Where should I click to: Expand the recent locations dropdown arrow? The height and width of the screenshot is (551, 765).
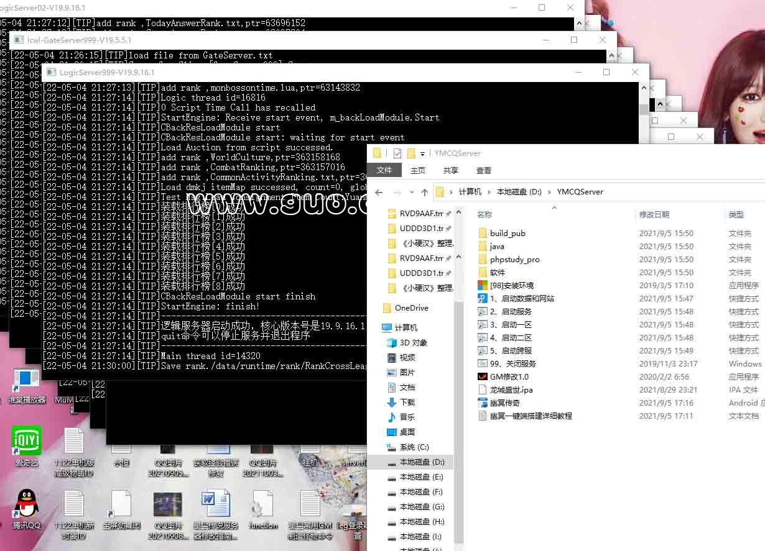tap(412, 192)
